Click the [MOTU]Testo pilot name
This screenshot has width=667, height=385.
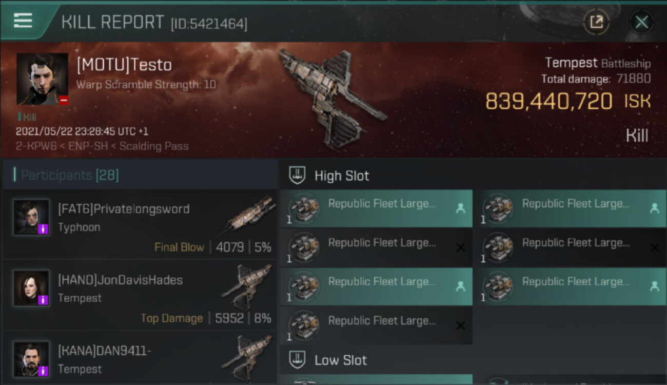point(124,65)
